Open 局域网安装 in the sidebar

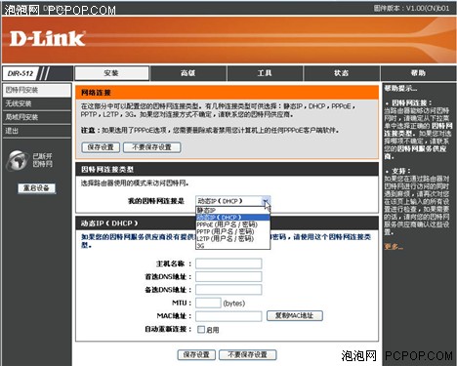click(37, 117)
